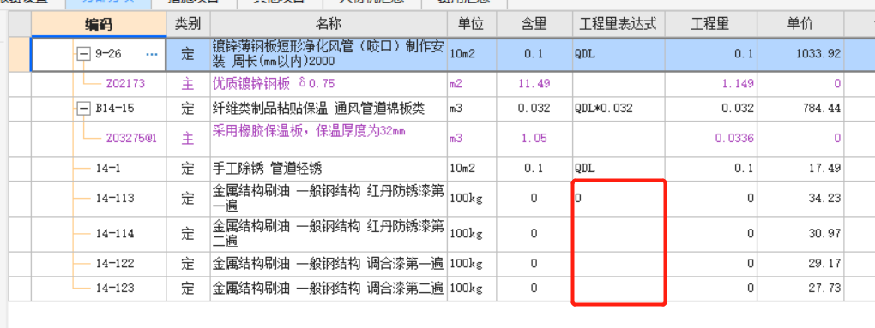Click the 工程量 value 0.1 in row 9-26
The image size is (875, 328).
click(x=745, y=55)
